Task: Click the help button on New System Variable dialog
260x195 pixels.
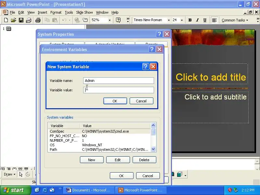Action: point(146,67)
